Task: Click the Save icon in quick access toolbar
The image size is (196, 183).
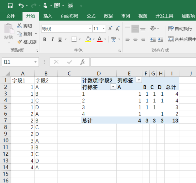Action: [10, 6]
